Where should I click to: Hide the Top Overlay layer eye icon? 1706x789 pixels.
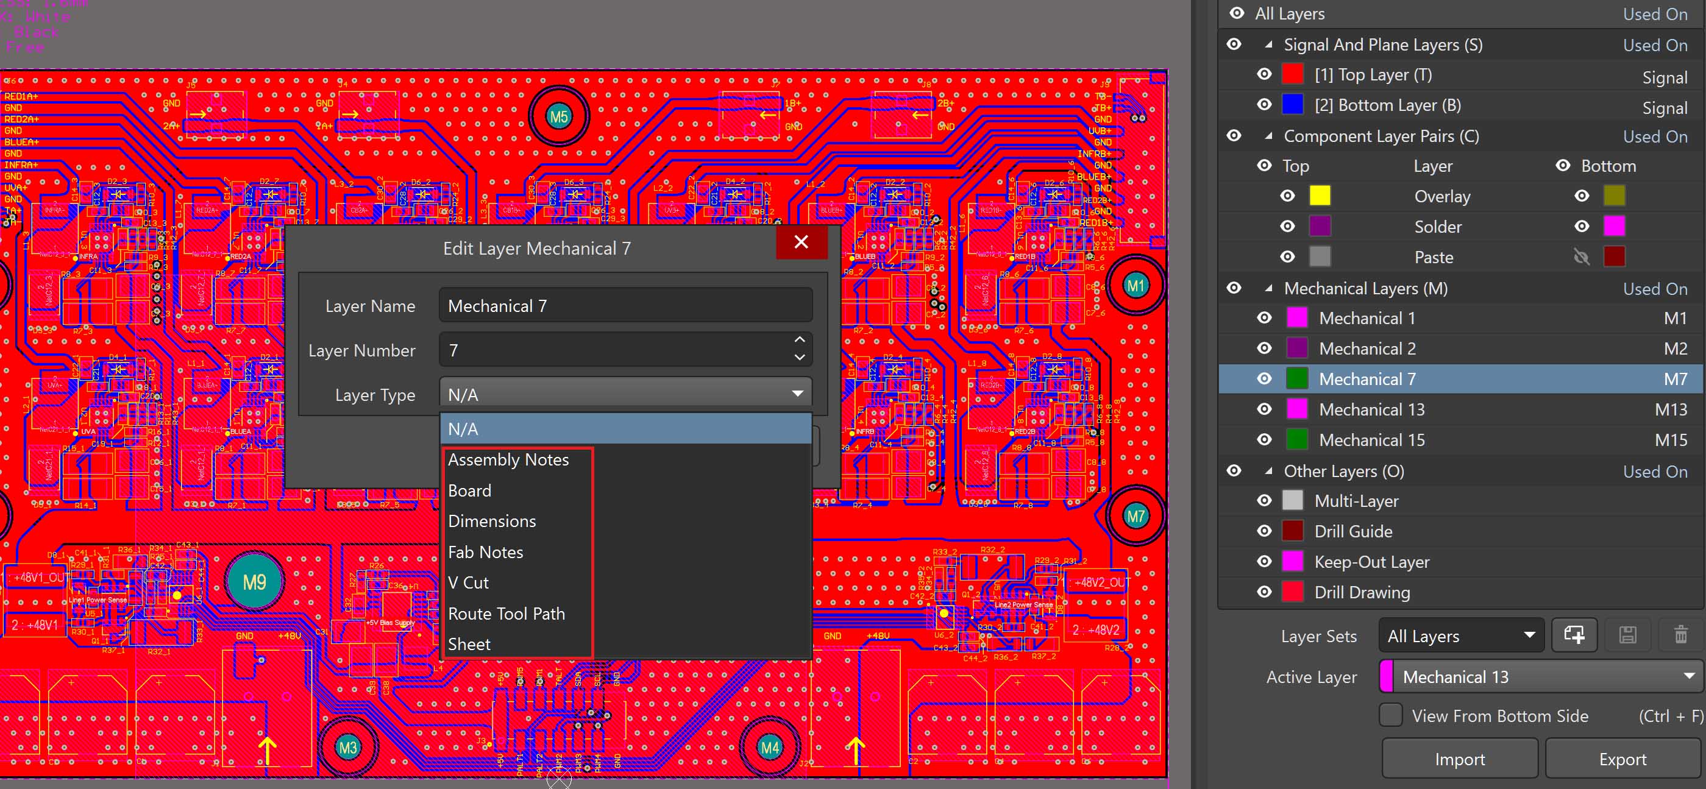1287,196
